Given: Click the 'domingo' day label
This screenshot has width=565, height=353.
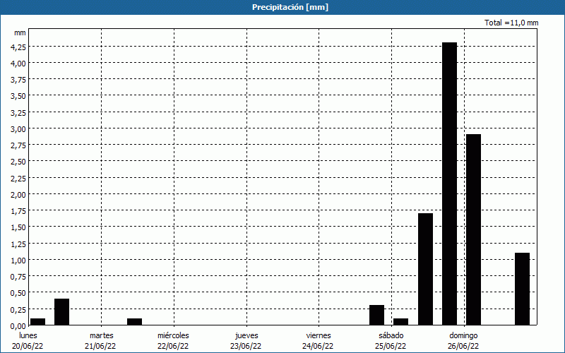Looking at the screenshot, I should (x=464, y=335).
